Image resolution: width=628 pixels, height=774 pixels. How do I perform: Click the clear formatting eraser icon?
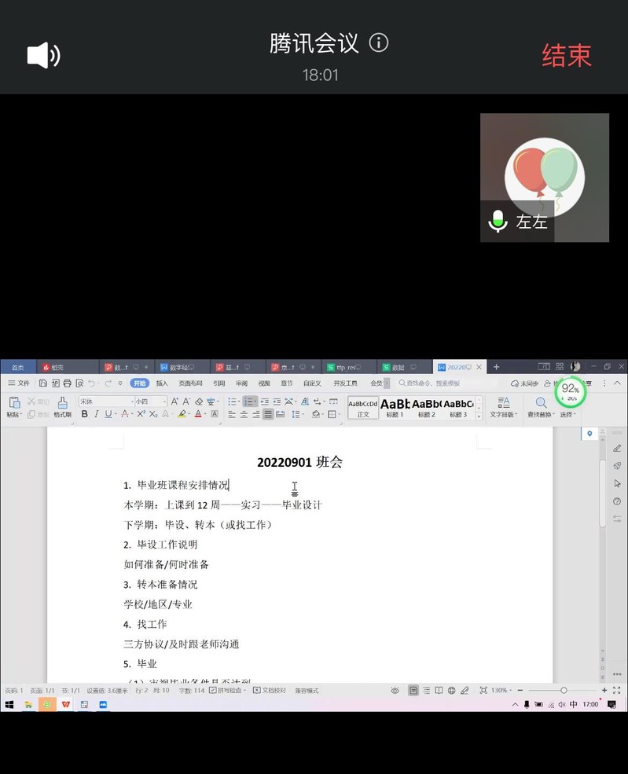click(x=199, y=402)
